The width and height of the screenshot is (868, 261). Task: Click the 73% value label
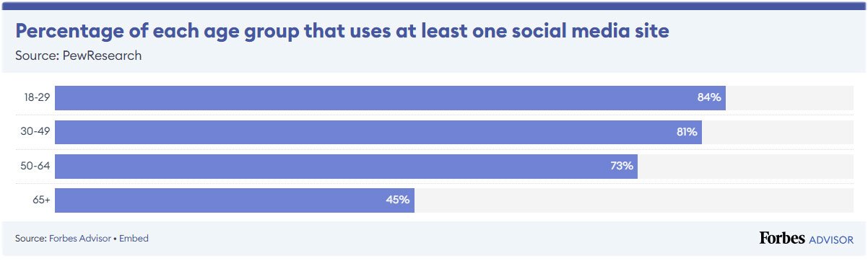(622, 166)
